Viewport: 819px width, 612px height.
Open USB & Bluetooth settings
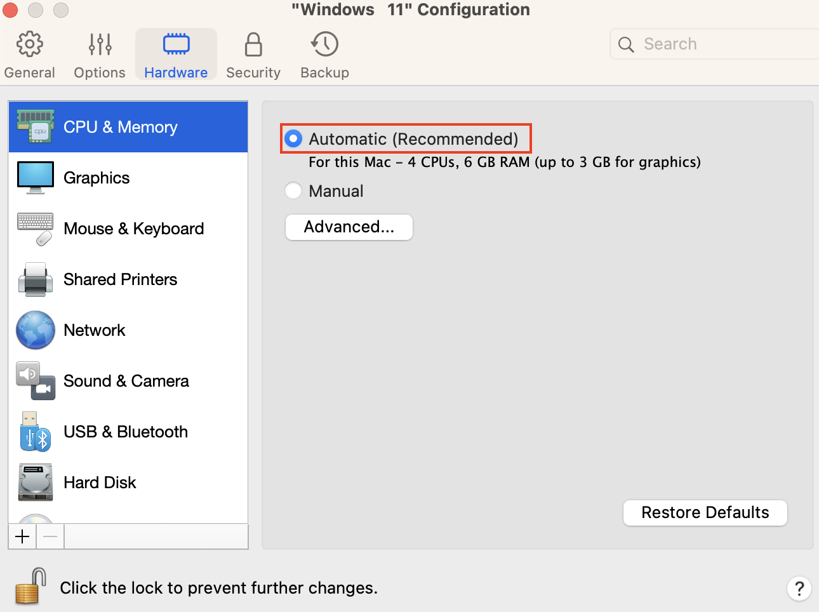(35, 432)
